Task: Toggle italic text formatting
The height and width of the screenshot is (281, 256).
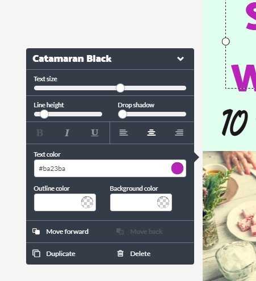Action: pyautogui.click(x=67, y=133)
